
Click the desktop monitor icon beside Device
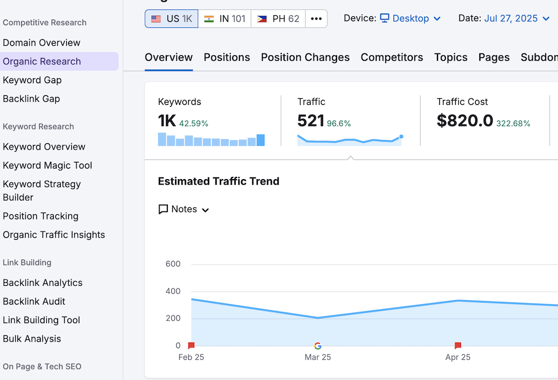(384, 18)
